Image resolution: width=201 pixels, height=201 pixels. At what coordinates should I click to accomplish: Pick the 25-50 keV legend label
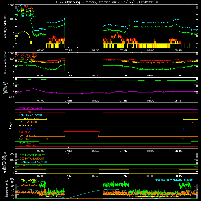click(x=28, y=14)
